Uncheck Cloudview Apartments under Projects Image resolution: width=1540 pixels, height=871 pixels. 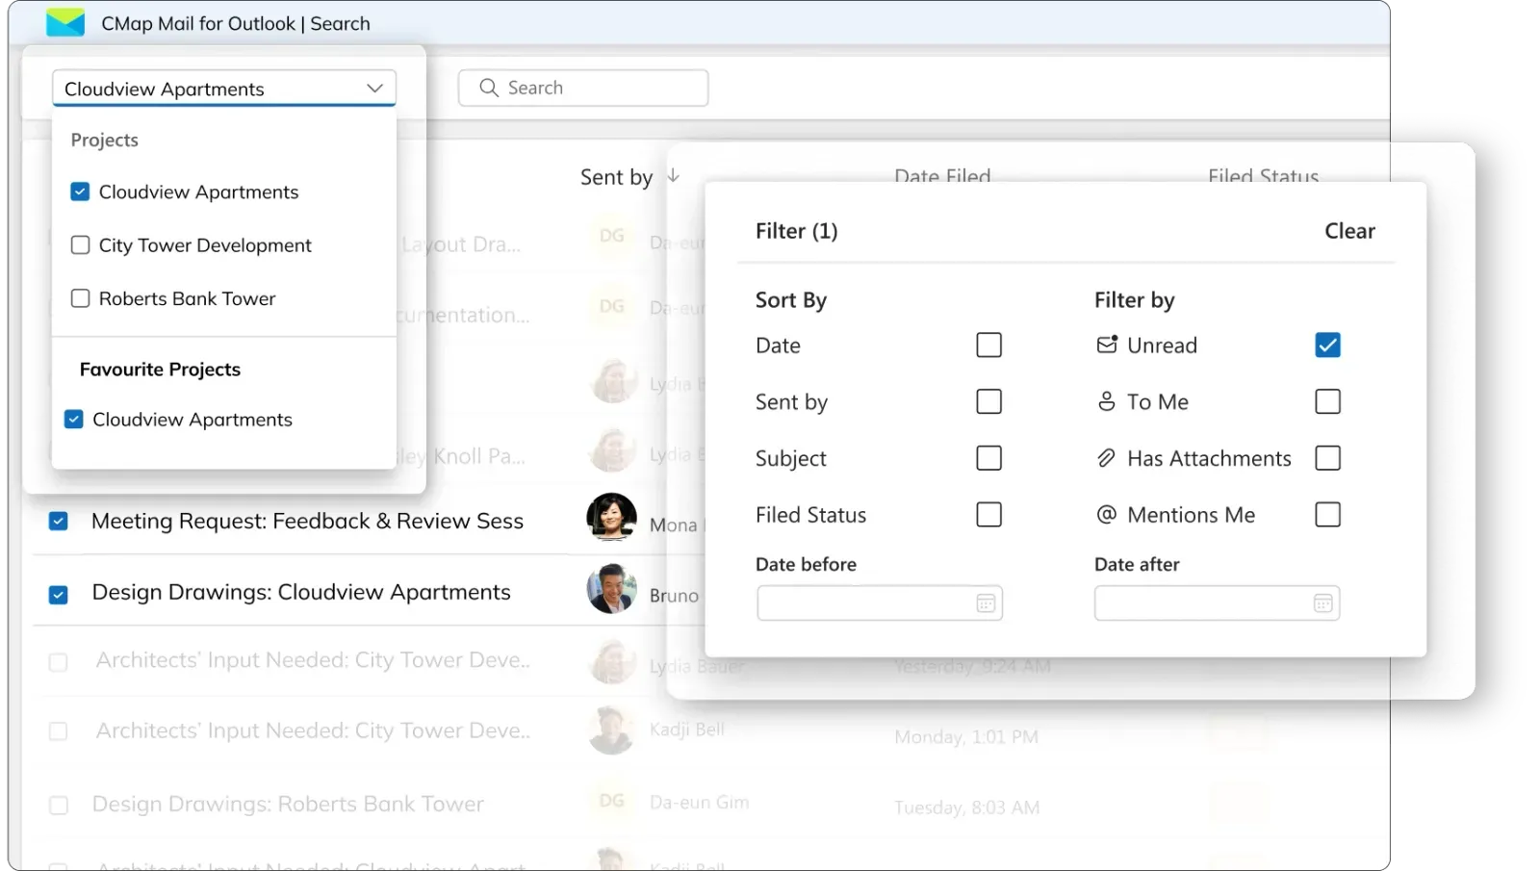pyautogui.click(x=80, y=192)
